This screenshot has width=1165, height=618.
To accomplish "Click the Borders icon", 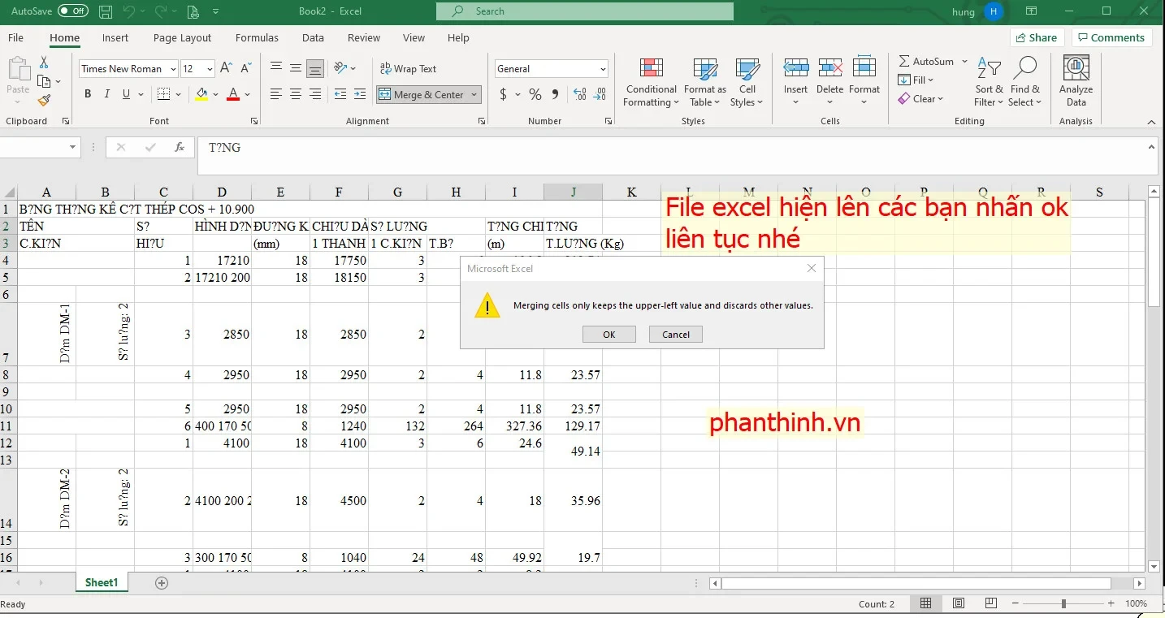I will 163,94.
